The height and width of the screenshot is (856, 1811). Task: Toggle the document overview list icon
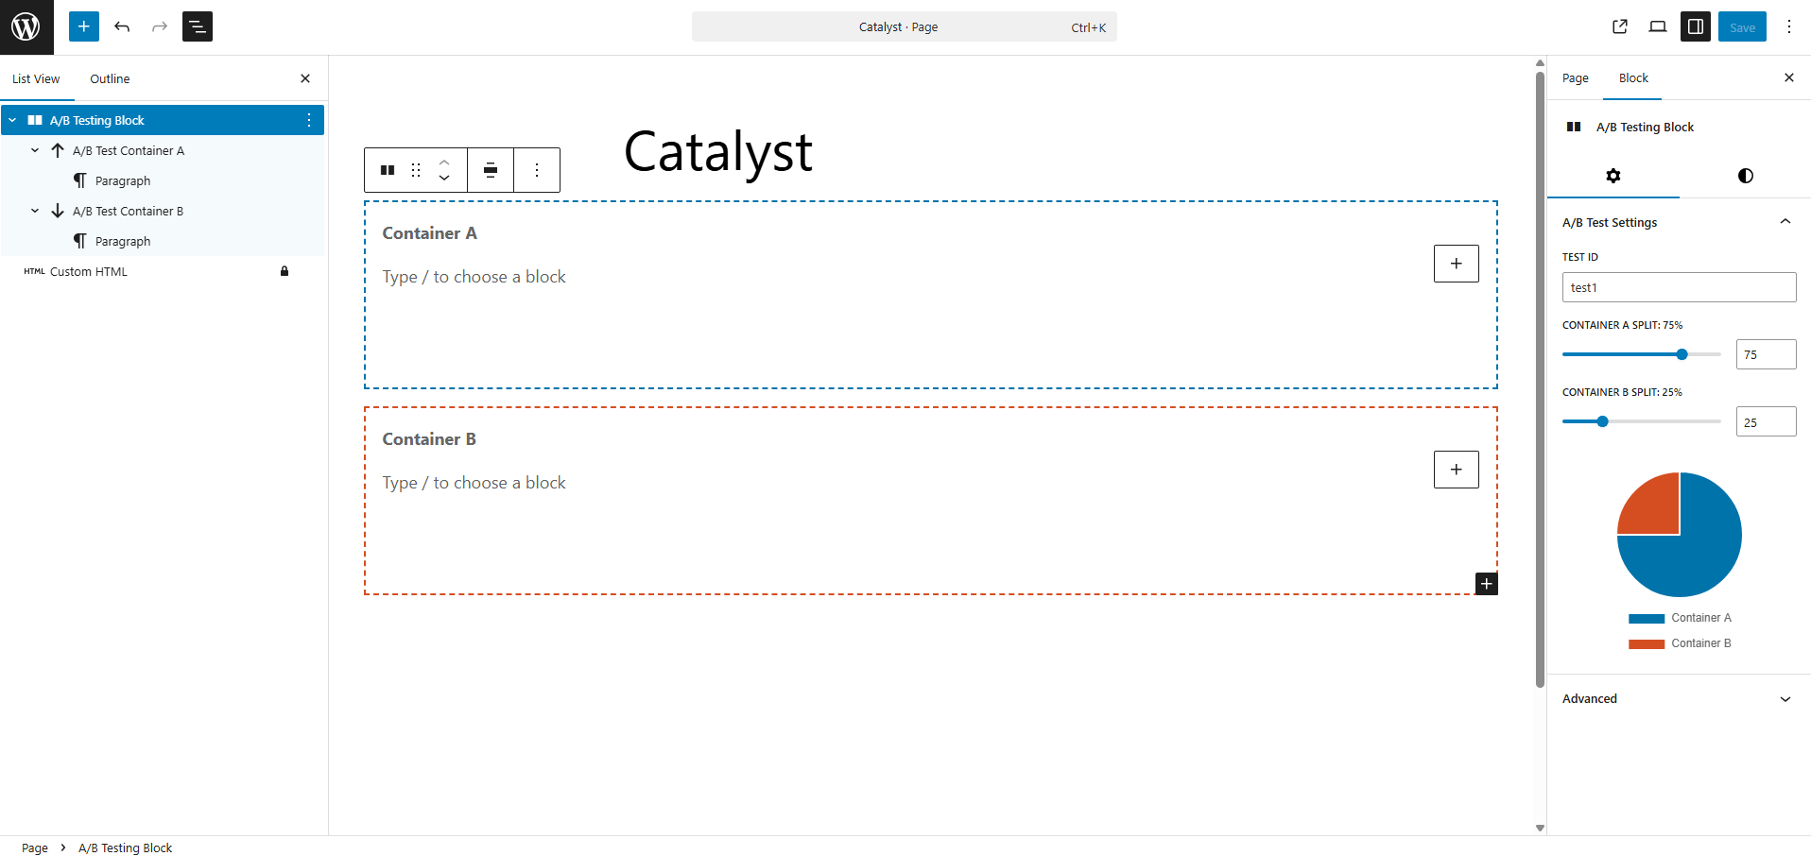click(x=198, y=26)
